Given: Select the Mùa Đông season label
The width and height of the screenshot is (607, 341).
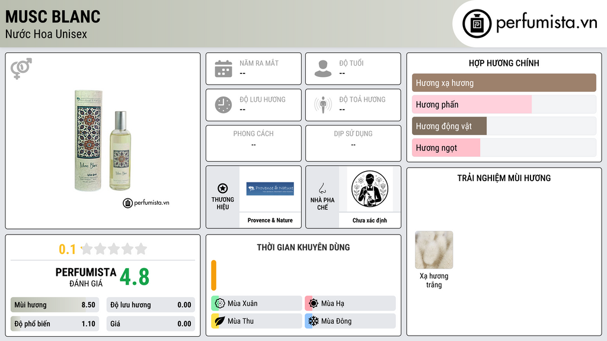Looking at the screenshot, I should point(337,321).
